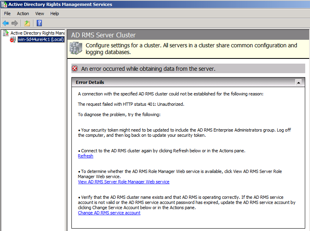Screen dimensions: 310x231
Task: Click the blue Back arrow toolbar icon
Action: tap(6, 23)
